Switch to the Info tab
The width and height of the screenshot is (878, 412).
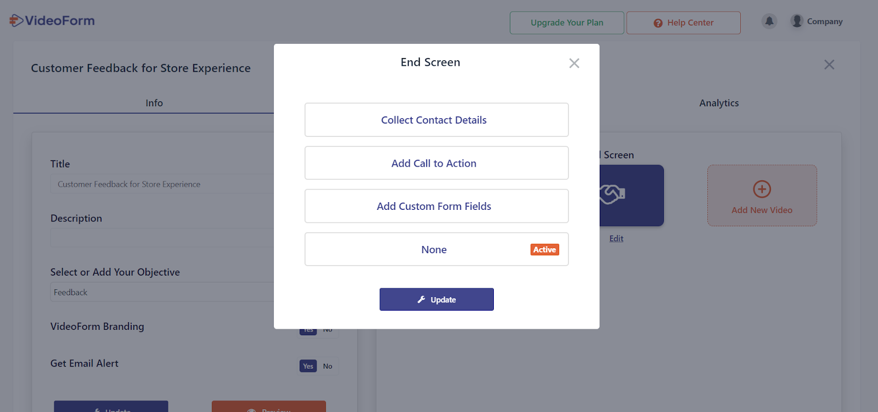pyautogui.click(x=154, y=103)
